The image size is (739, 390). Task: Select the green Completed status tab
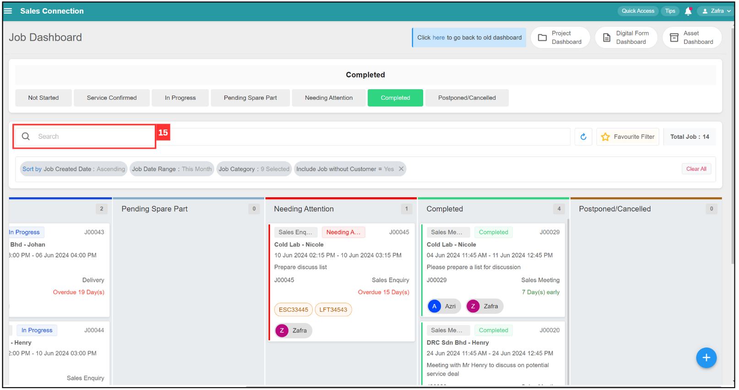tap(396, 98)
